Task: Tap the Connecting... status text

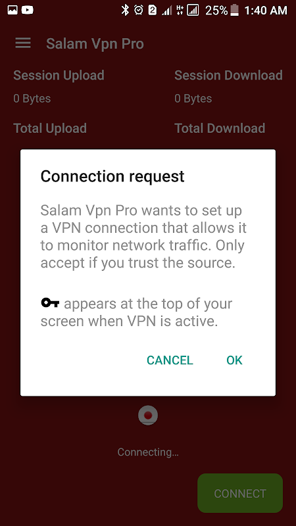Action: coord(148,452)
